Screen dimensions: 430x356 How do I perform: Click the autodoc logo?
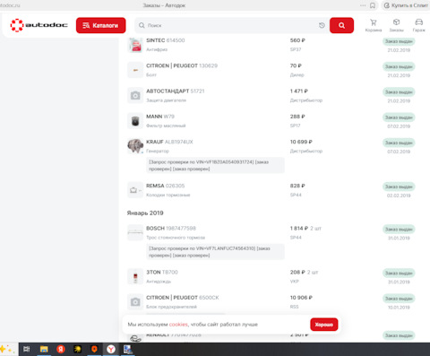(39, 25)
